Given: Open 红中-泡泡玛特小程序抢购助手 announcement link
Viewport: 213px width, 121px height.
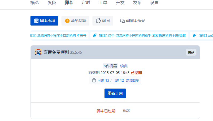Looking at the screenshot, I should (142, 36).
